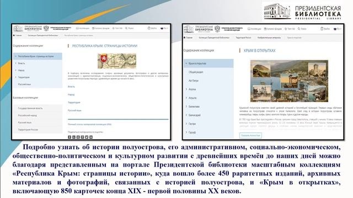
Task: Collapse Крым в открытках tree node
Action: coord(186,64)
